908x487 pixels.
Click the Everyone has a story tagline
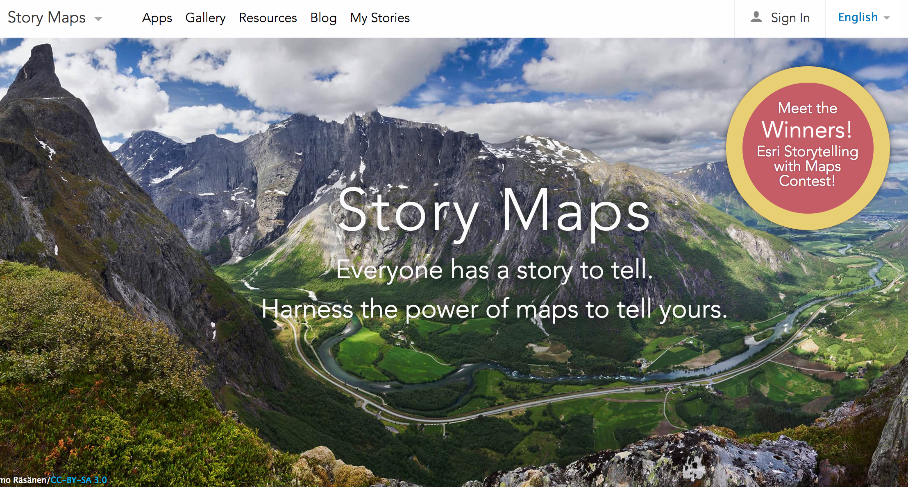click(494, 270)
